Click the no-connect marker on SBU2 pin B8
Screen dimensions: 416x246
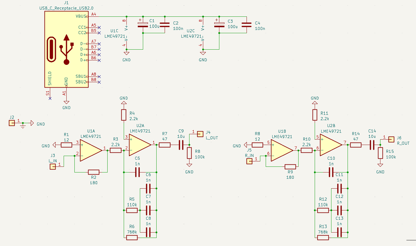[99, 82]
